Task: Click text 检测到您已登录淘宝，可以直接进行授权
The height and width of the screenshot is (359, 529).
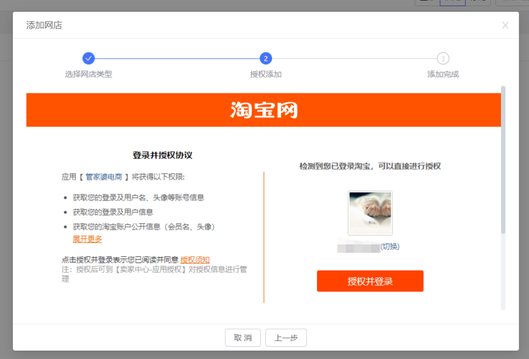Action: pyautogui.click(x=370, y=166)
